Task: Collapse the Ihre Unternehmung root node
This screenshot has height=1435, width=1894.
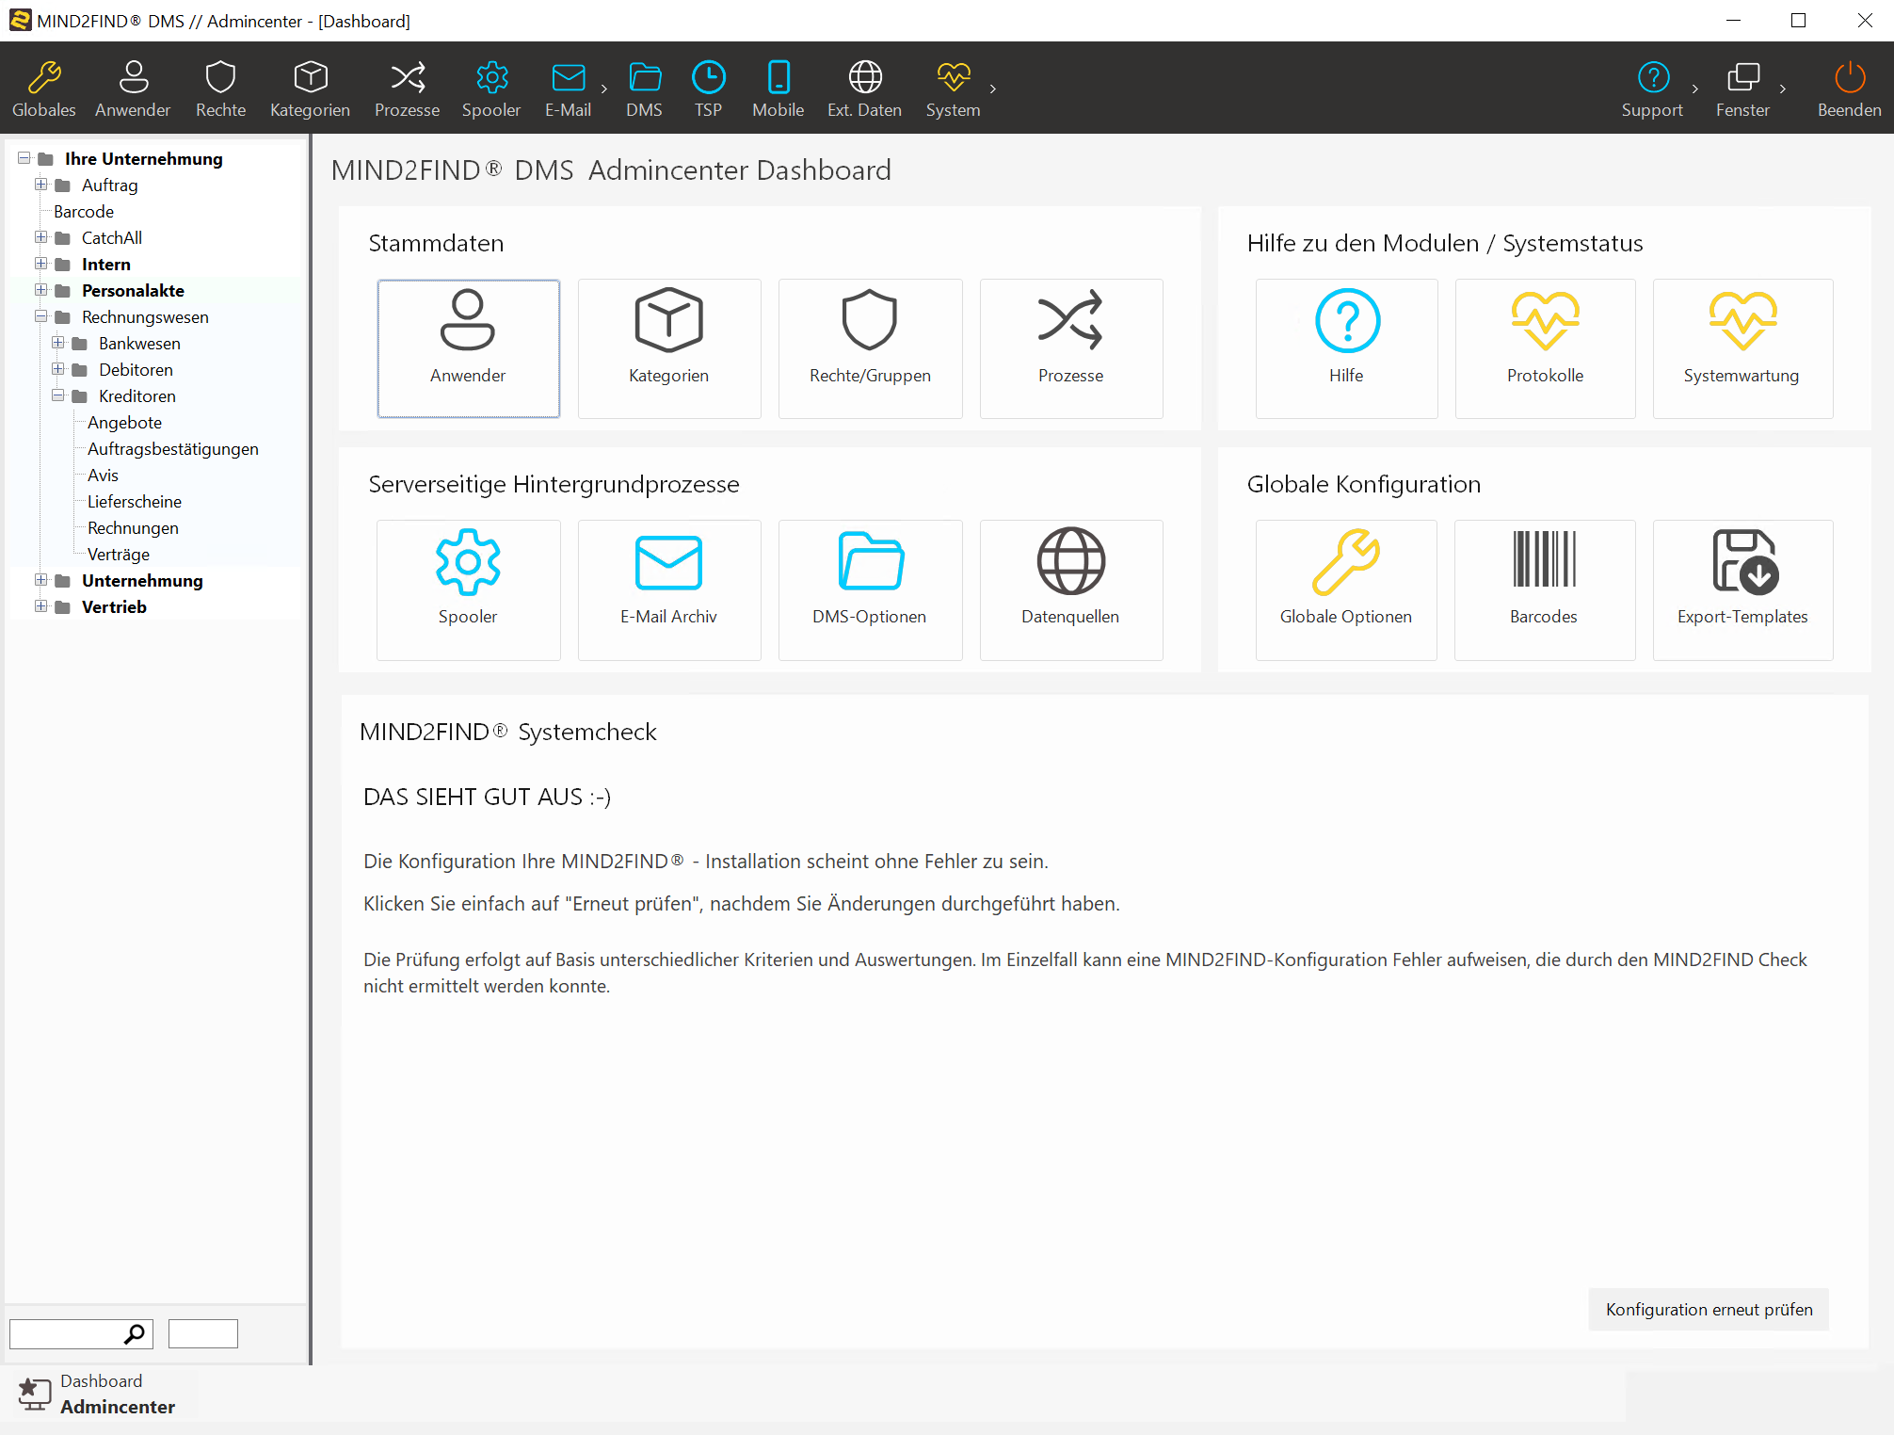Action: point(24,158)
